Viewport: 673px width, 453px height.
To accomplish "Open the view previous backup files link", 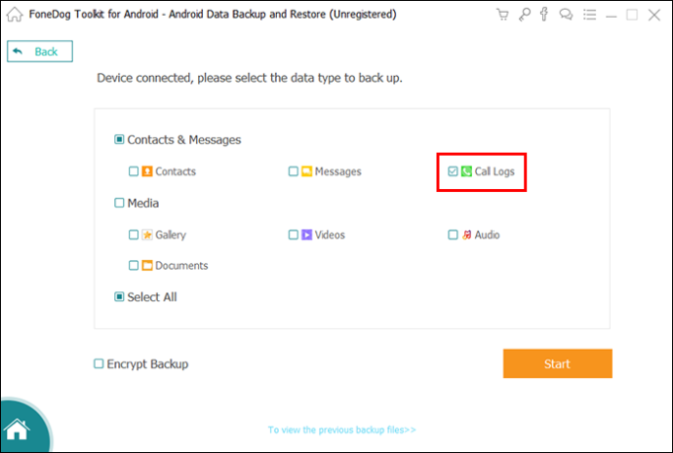I will 341,430.
